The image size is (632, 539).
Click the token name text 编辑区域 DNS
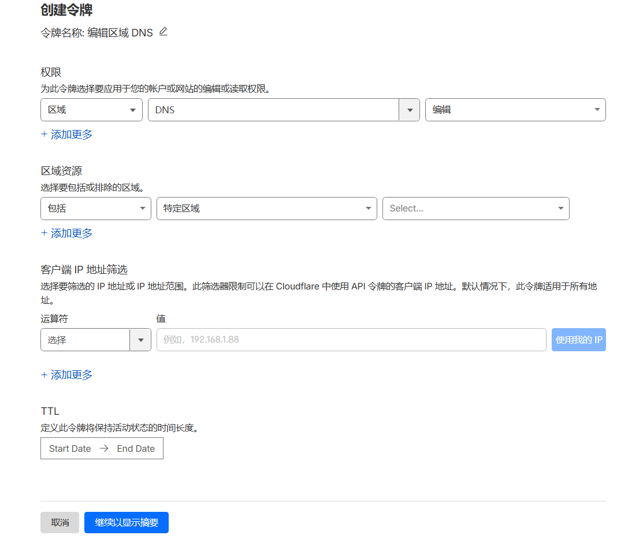point(120,33)
